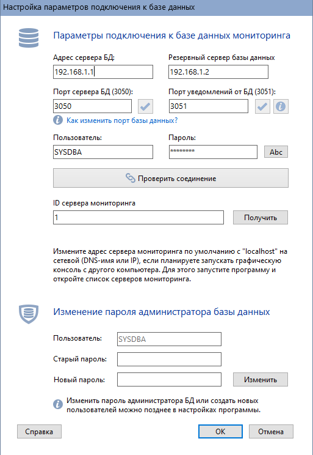Image resolution: width=313 pixels, height=455 pixels.
Task: Click the shield database icon by the password section
Action: [x=29, y=314]
